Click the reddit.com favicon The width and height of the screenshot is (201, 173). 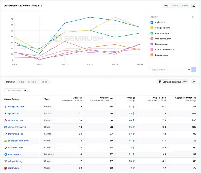coord(6,168)
